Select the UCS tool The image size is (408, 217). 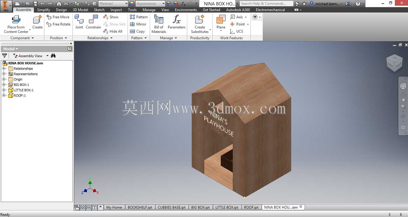[x=236, y=31]
